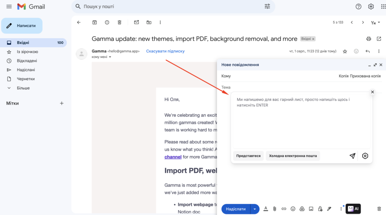The image size is (386, 215).
Task: Discard the draft with trash icon
Action: [x=379, y=209]
